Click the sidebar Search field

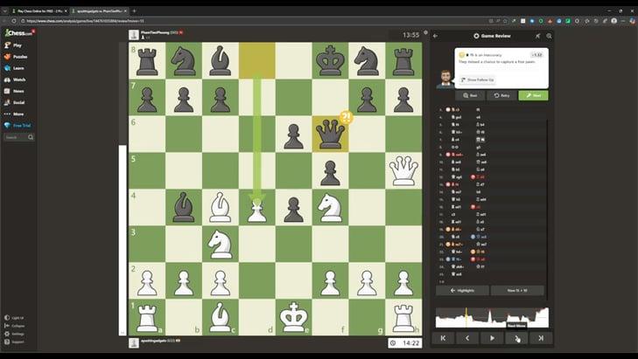pyautogui.click(x=18, y=137)
